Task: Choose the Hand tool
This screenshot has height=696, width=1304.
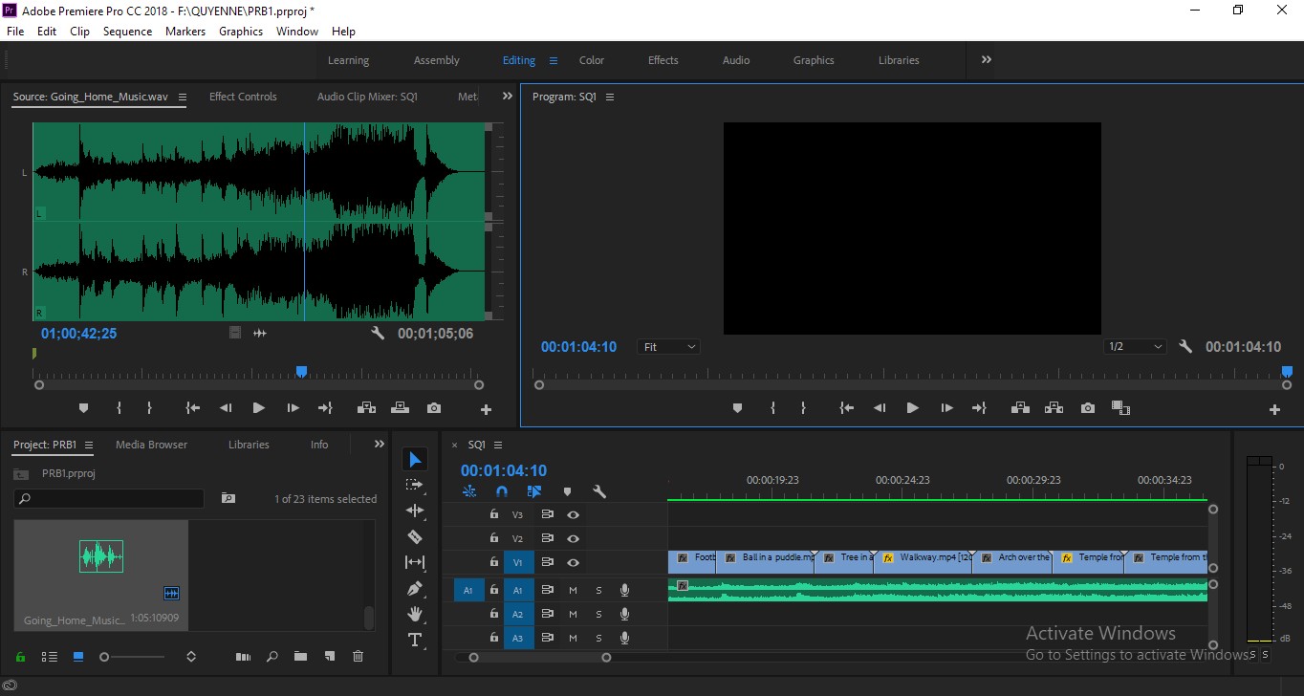Action: [415, 614]
